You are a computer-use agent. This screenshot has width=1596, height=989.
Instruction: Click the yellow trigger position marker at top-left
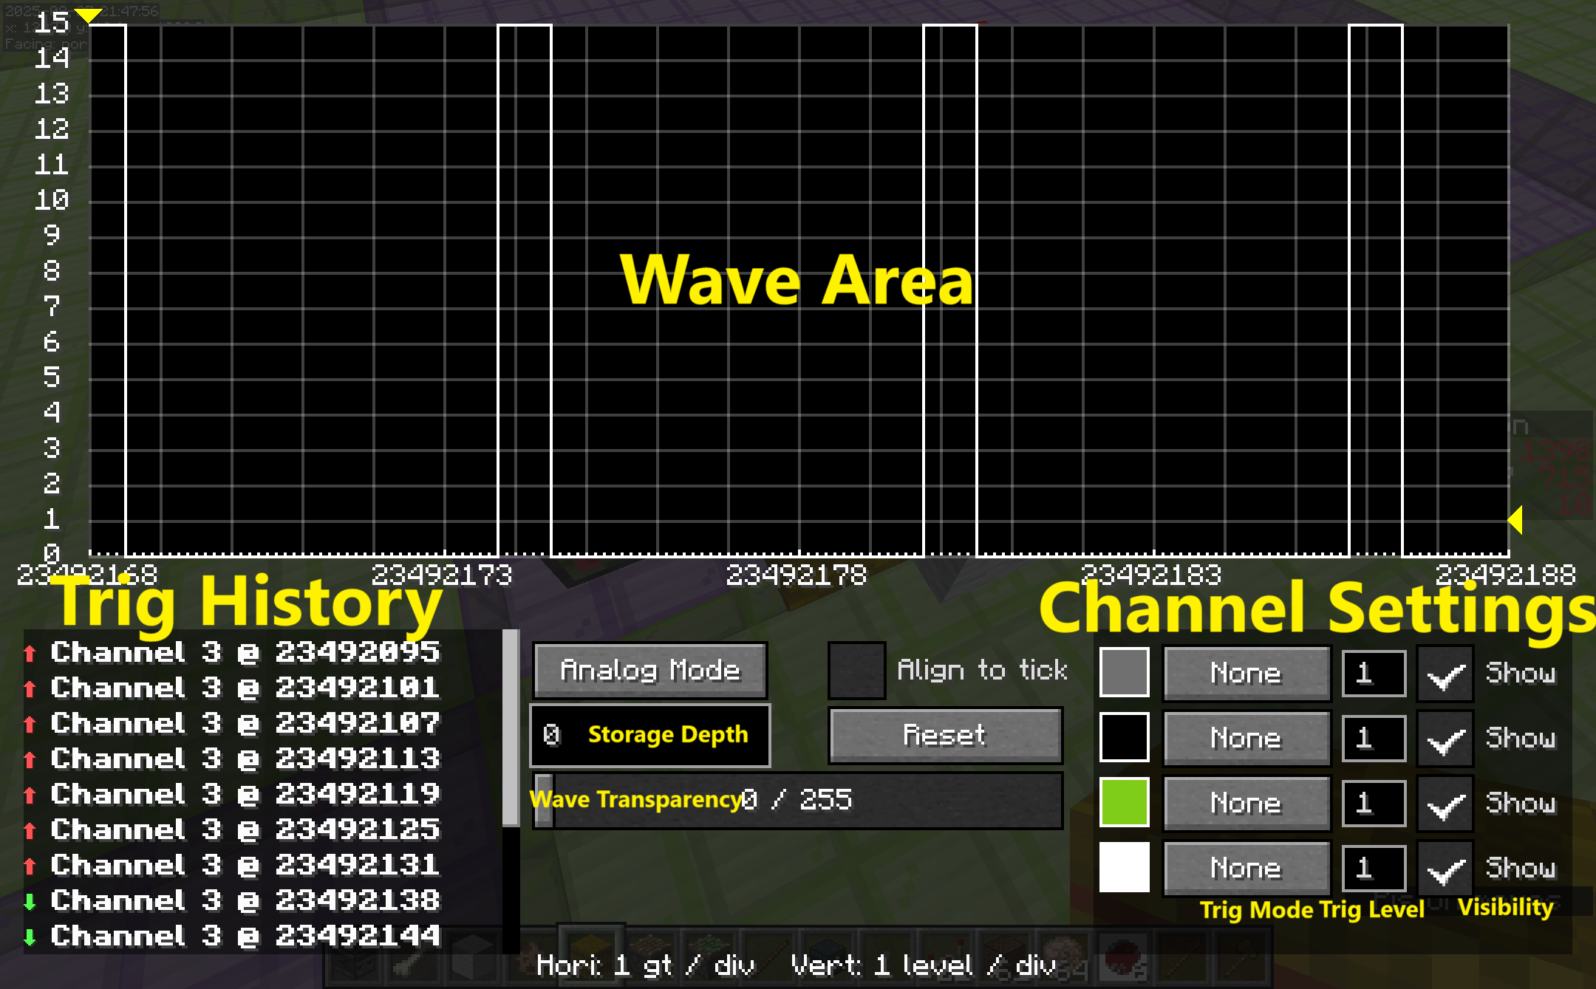pos(89,16)
